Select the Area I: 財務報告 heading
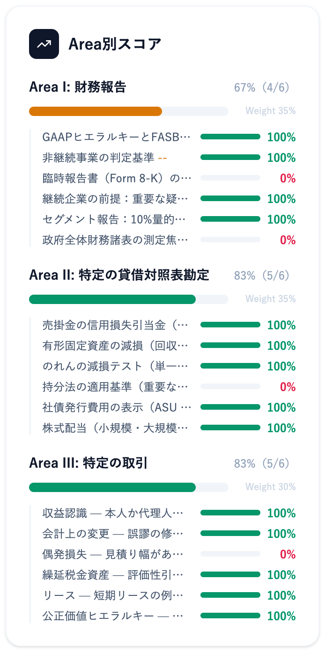The width and height of the screenshot is (325, 652). 78,87
